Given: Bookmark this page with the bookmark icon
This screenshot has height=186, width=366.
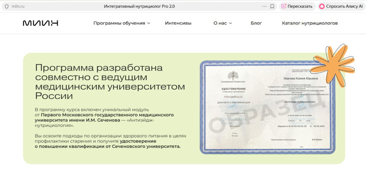Looking at the screenshot, I should pyautogui.click(x=272, y=6).
